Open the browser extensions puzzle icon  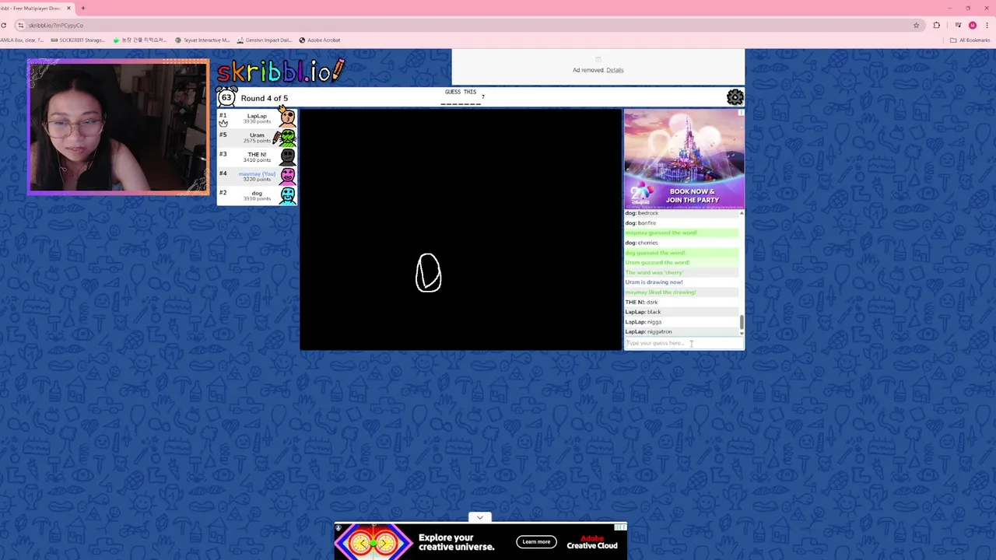click(x=937, y=25)
